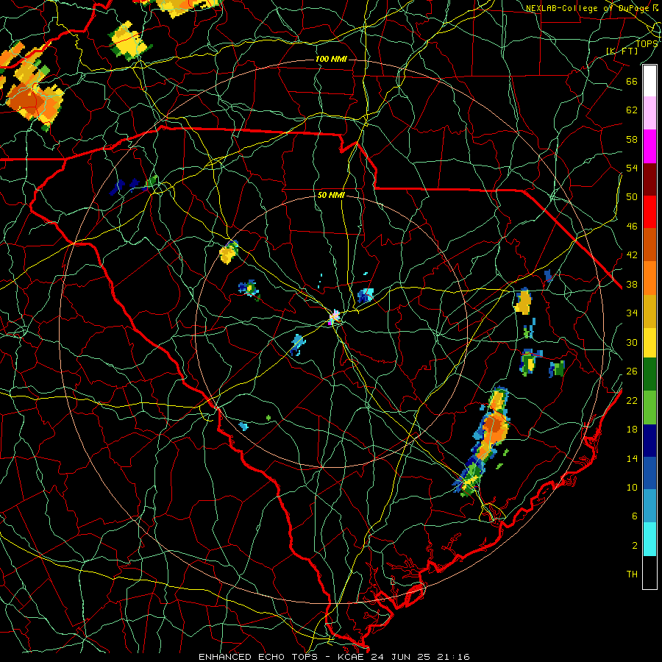Select the light pink legend swatch

click(x=649, y=113)
